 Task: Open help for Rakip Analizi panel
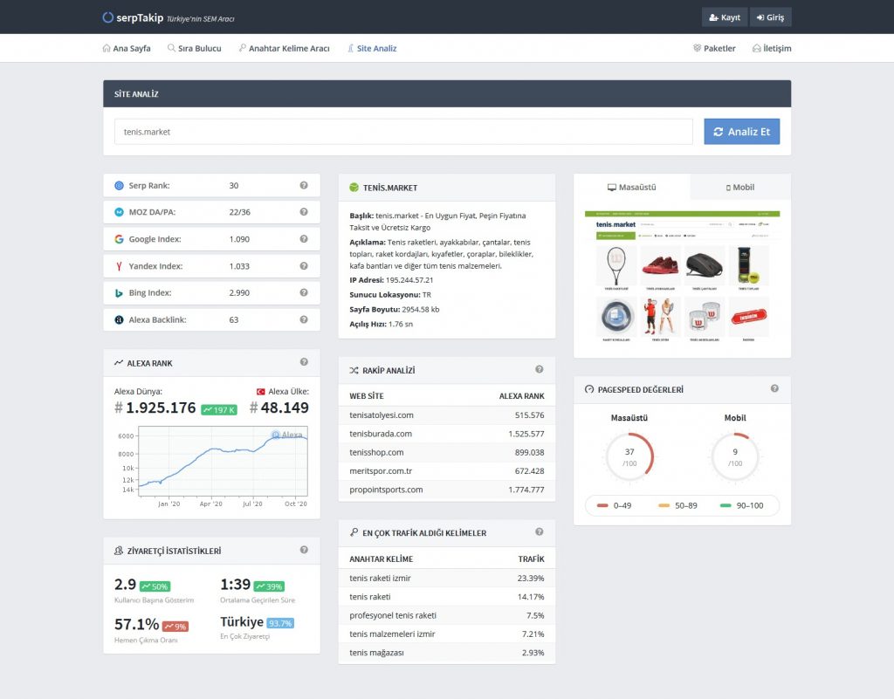[540, 369]
